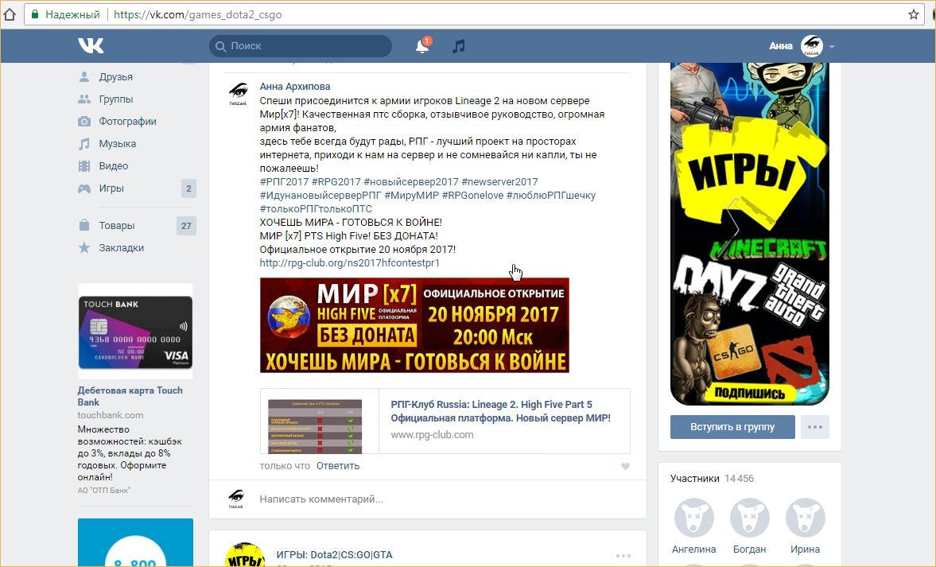
Task: Open the notifications bell icon
Action: pos(422,46)
